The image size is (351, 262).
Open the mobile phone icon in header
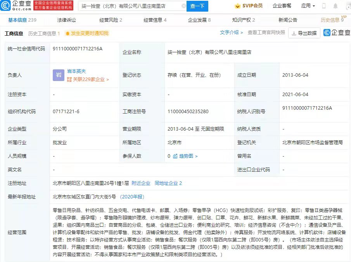324,6
